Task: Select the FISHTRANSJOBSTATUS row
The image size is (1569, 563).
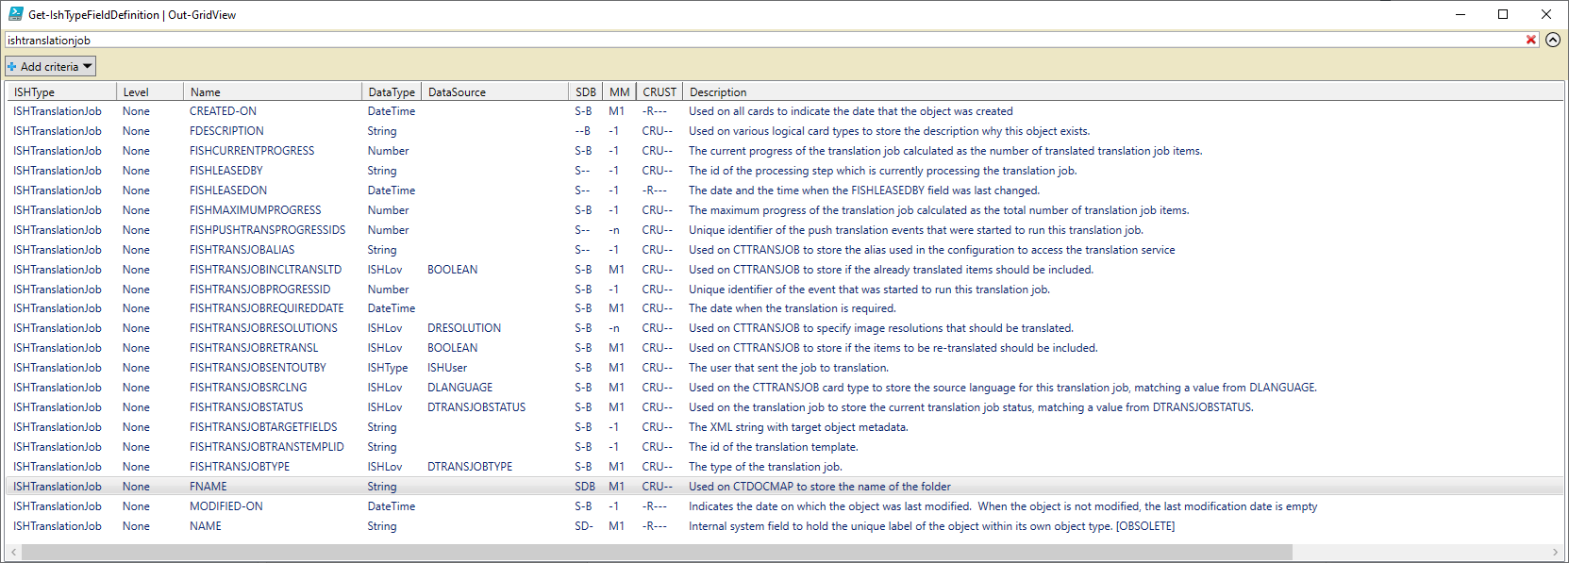Action: pos(246,407)
